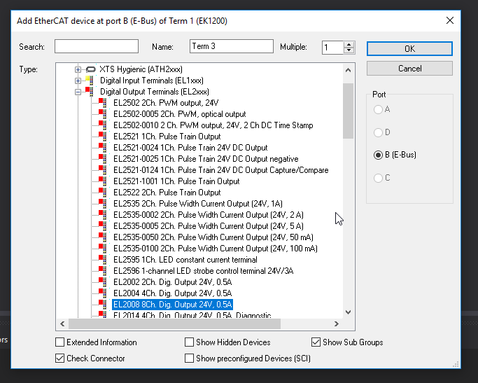Collapse the Digital Output Terminals (EL2xxx) node
This screenshot has width=478, height=383.
[78, 92]
